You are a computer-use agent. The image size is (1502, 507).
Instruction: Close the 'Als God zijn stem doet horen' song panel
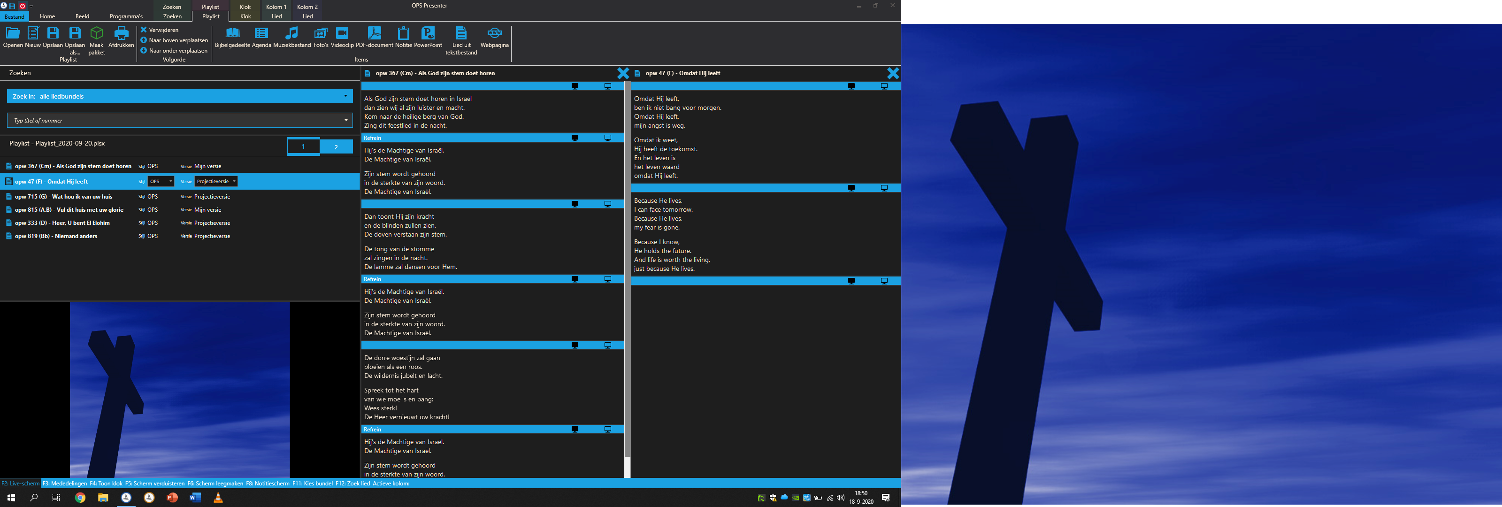click(x=623, y=73)
